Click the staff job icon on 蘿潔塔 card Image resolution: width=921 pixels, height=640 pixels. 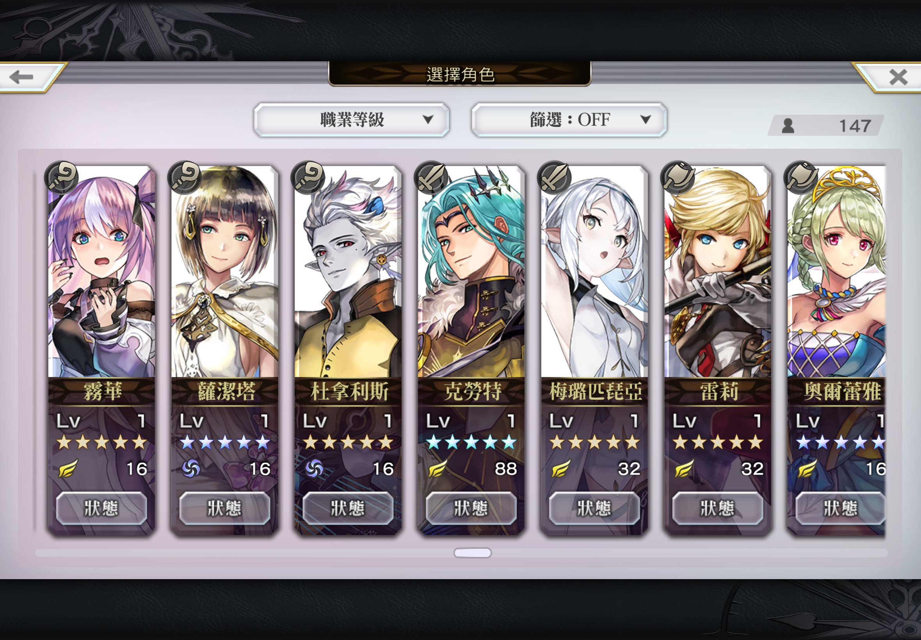[x=185, y=178]
